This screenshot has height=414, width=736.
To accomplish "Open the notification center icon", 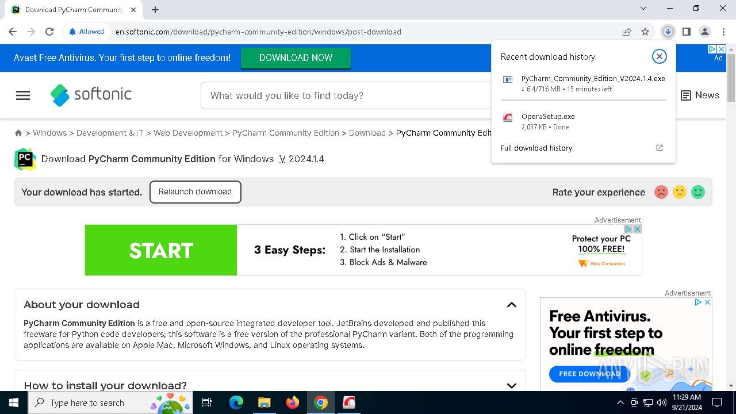I will point(717,402).
